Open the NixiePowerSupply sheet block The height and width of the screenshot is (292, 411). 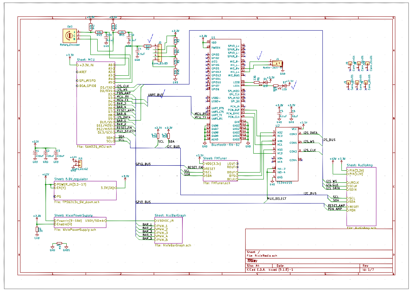coord(80,222)
